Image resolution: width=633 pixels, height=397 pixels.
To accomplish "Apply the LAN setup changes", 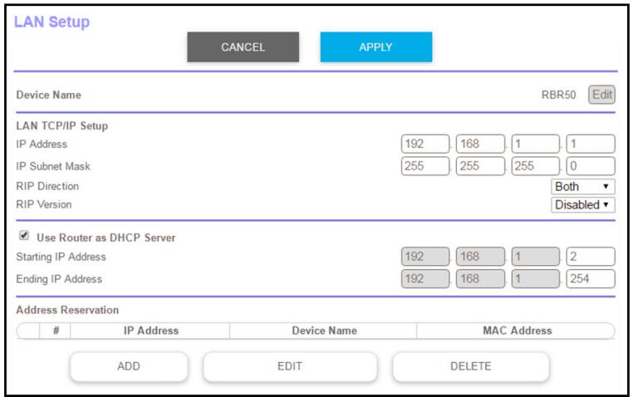I will tap(375, 47).
